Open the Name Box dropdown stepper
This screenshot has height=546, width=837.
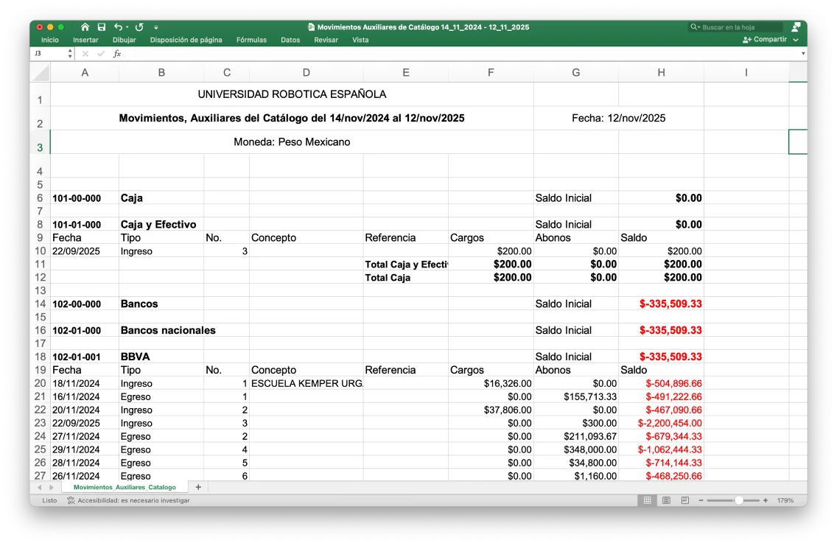[x=70, y=53]
